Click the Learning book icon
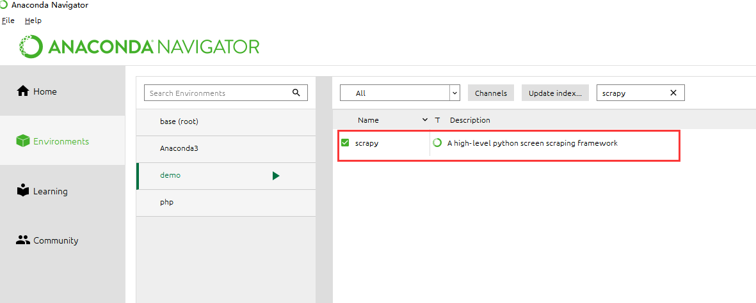 tap(22, 190)
